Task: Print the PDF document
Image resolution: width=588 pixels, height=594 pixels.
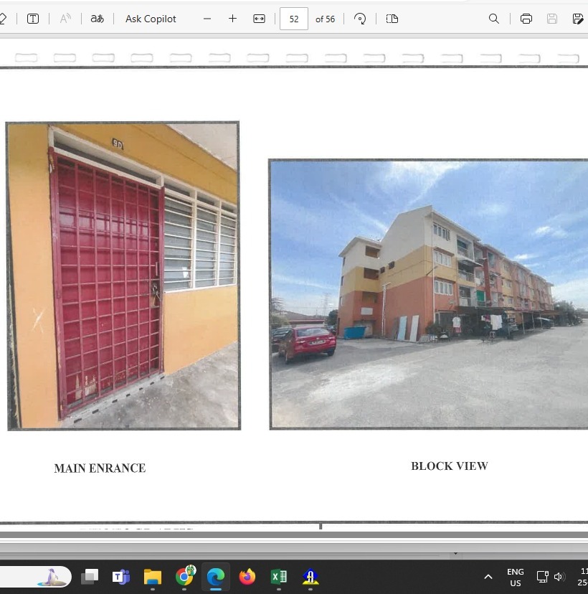Action: [526, 19]
